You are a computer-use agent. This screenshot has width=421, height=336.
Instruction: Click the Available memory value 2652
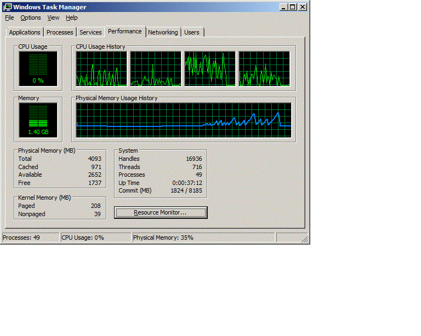95,175
